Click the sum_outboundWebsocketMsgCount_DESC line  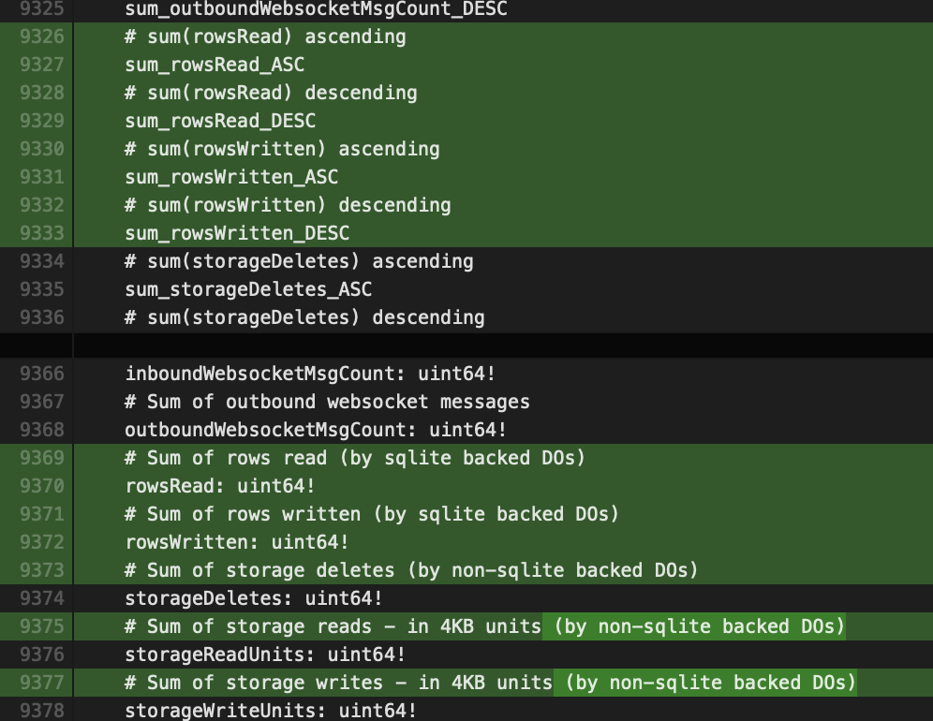(316, 9)
